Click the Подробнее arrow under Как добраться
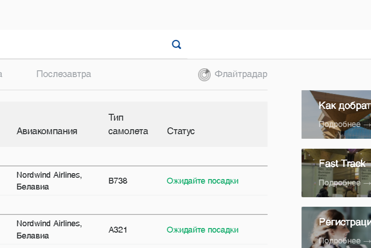 coord(344,124)
